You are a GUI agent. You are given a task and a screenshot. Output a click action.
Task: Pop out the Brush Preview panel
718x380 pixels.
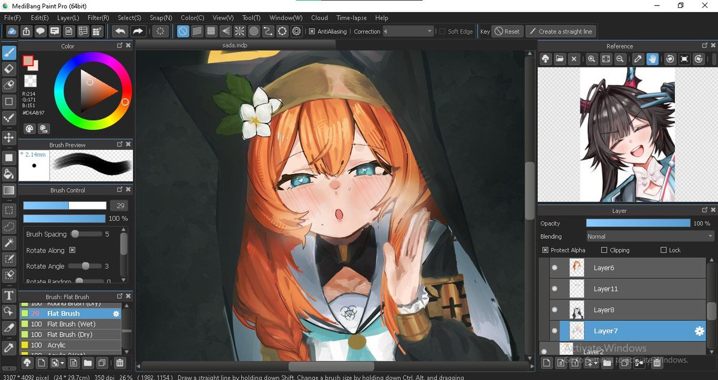[x=119, y=144]
